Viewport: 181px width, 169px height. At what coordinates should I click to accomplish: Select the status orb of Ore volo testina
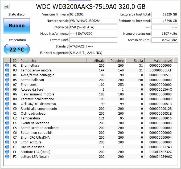click(x=7, y=147)
